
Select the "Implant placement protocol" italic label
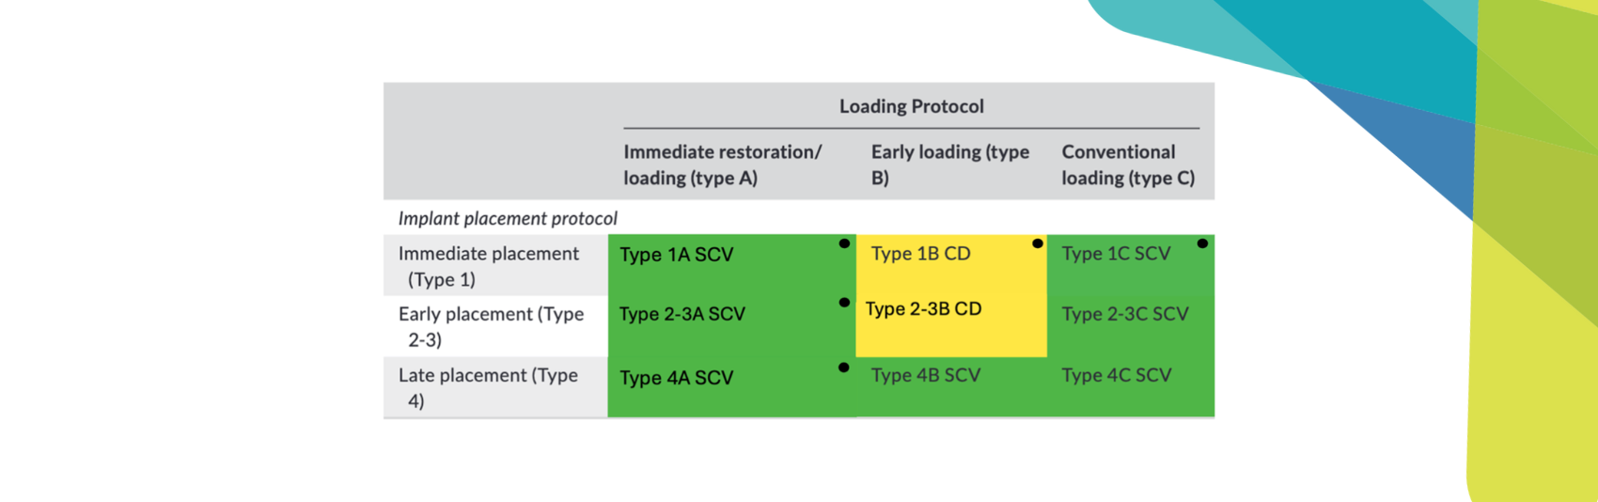508,218
